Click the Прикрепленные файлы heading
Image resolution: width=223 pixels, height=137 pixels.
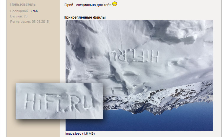click(x=84, y=17)
